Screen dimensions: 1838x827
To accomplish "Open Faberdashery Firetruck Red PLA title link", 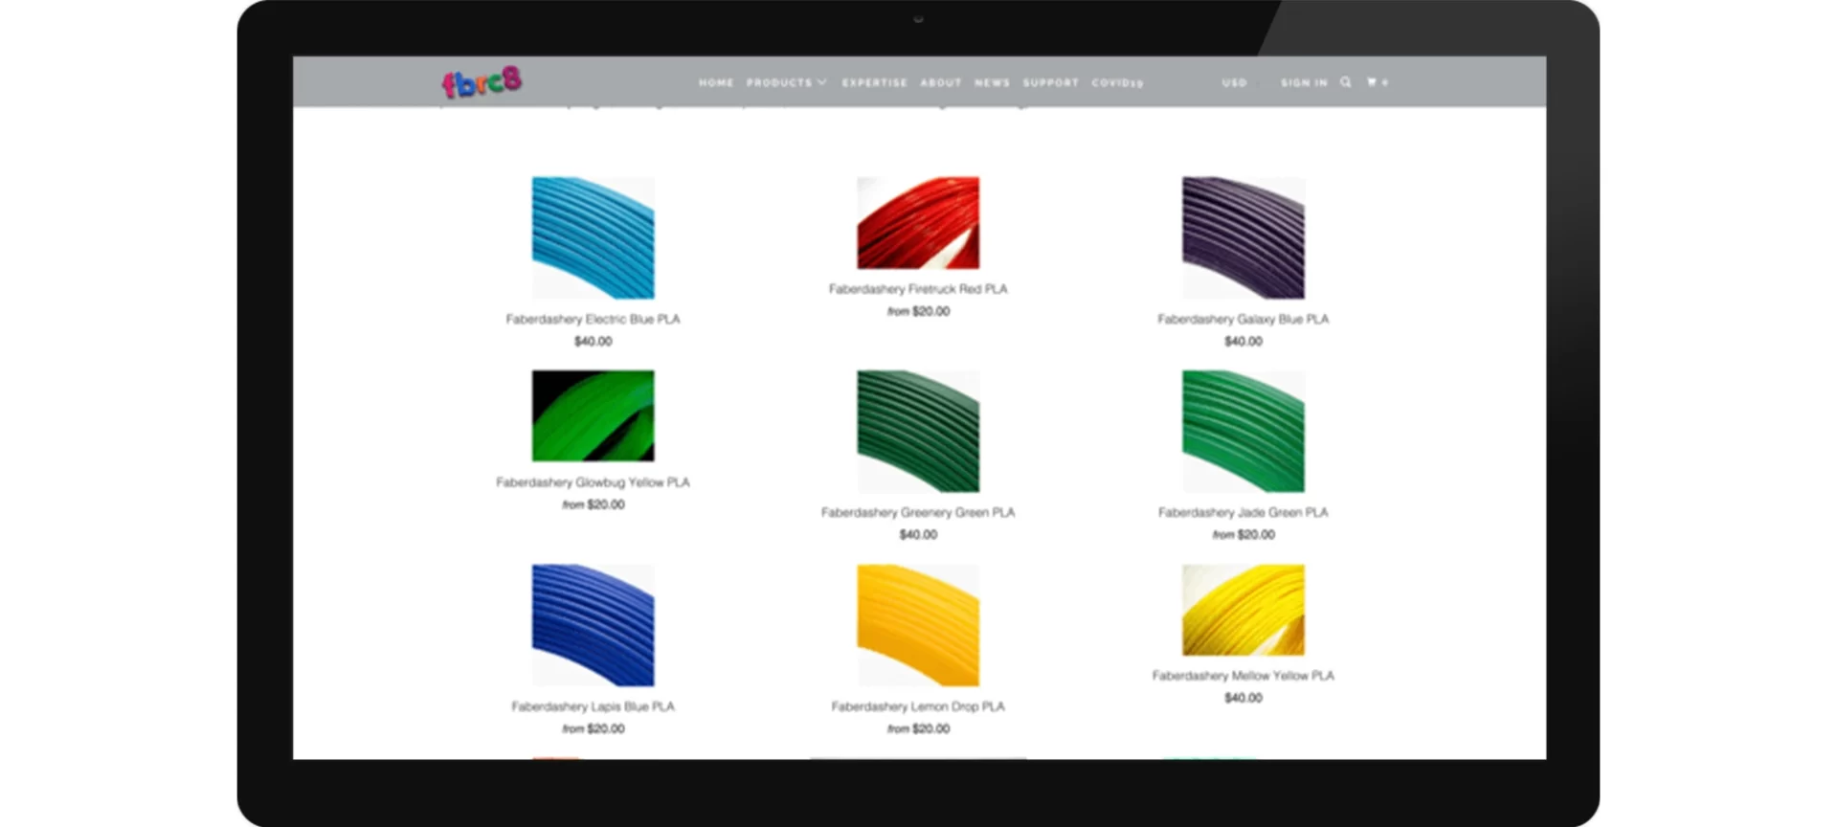I will coord(918,289).
